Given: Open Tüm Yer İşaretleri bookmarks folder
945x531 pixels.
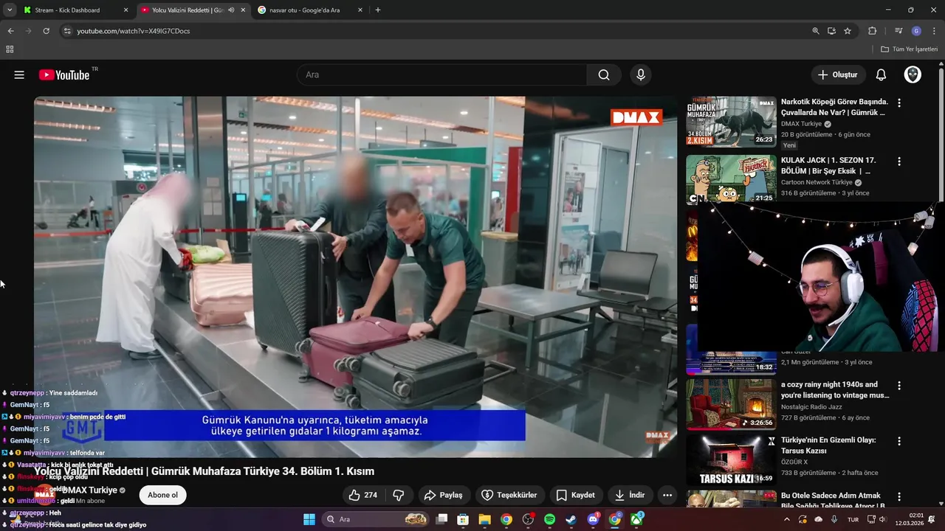Looking at the screenshot, I should (910, 49).
